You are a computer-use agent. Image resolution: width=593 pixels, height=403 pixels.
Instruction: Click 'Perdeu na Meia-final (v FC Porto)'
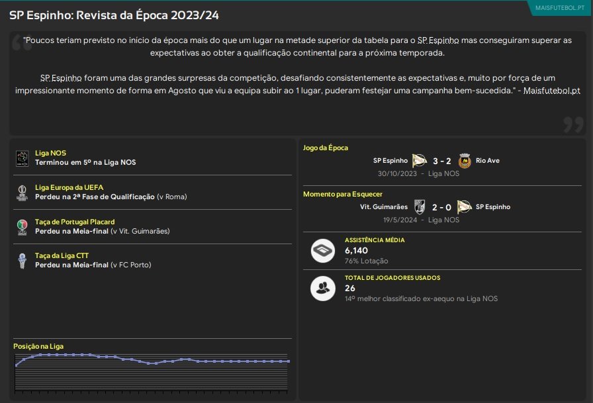point(93,265)
